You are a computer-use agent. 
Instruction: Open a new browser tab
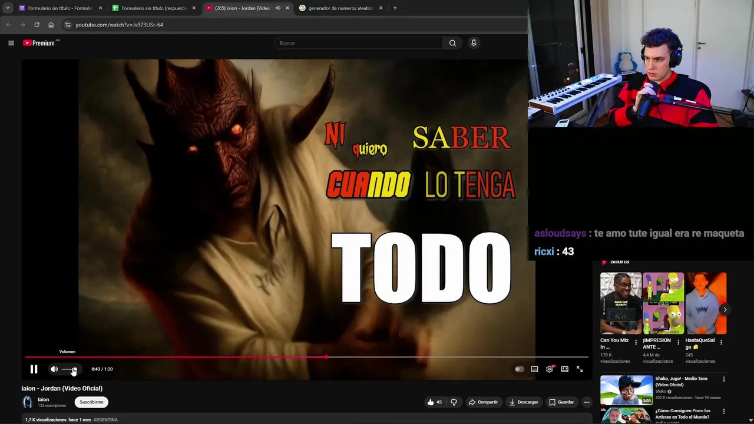point(395,8)
